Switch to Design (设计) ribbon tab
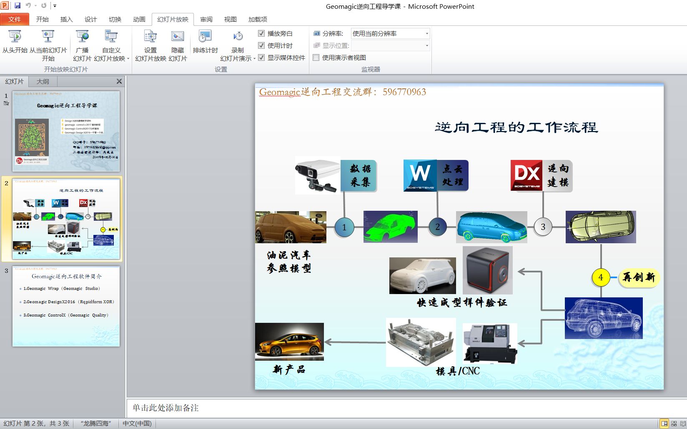 point(90,19)
